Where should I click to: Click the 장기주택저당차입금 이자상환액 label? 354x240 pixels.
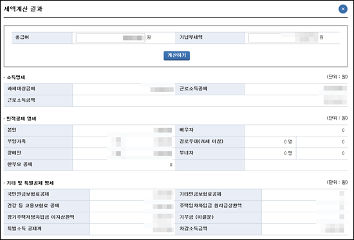[x=41, y=217]
